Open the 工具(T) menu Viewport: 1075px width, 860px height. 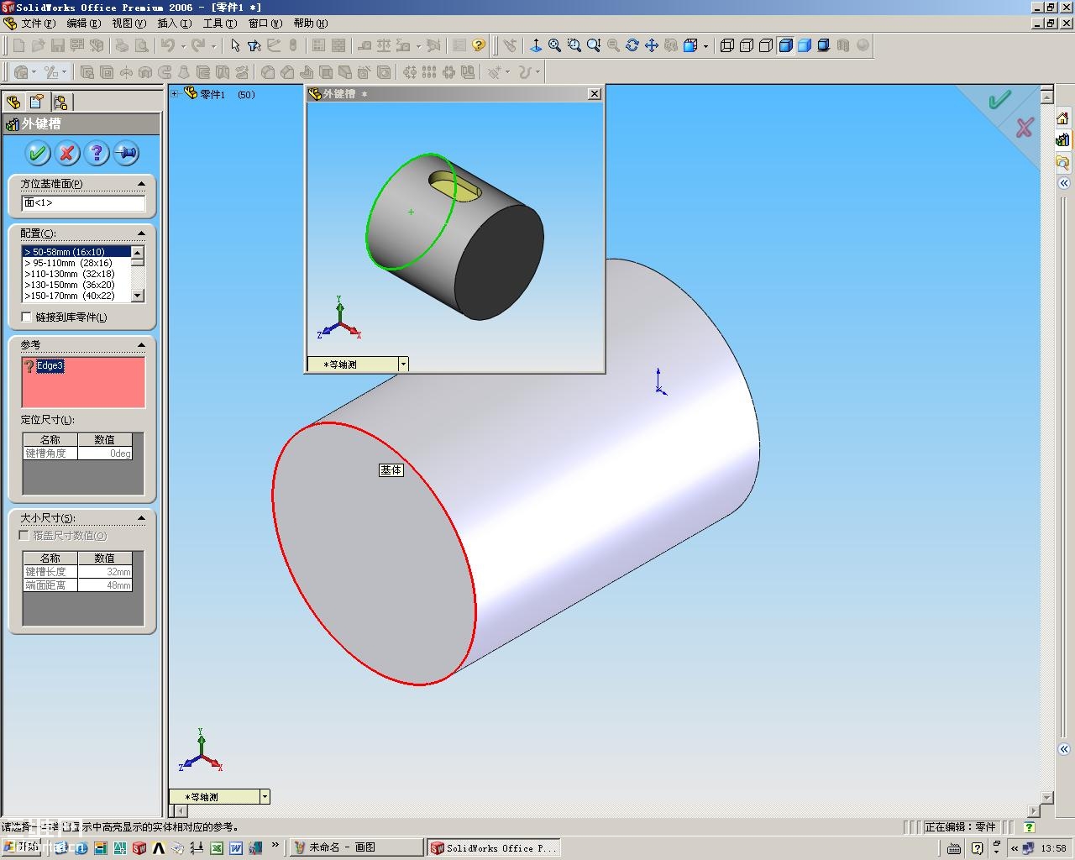[x=219, y=24]
